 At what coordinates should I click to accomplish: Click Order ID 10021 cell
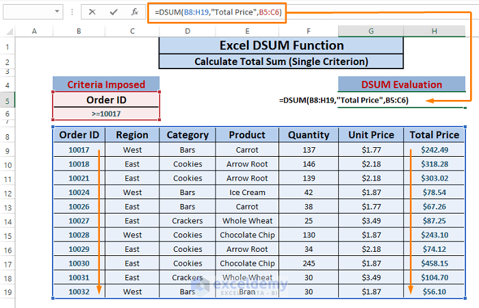(x=79, y=178)
